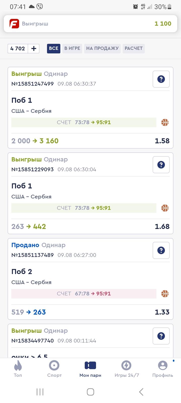Filter bets by В ИГРЕ
181x403 pixels.
tap(72, 48)
